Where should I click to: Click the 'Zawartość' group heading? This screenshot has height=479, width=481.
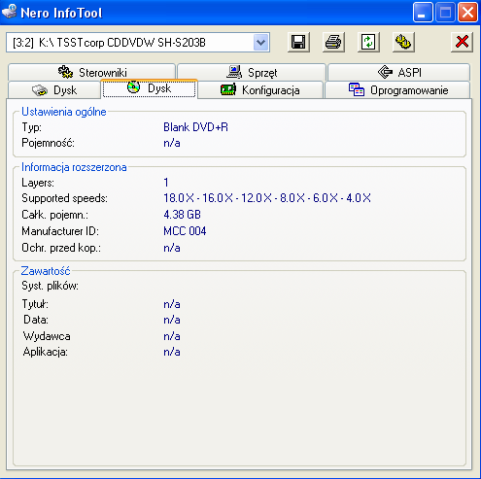46,271
